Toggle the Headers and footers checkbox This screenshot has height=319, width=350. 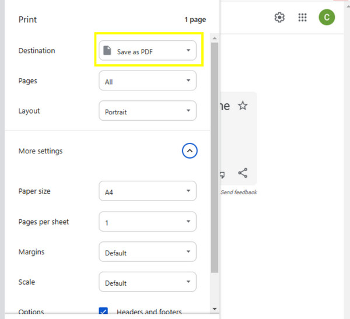click(x=104, y=312)
